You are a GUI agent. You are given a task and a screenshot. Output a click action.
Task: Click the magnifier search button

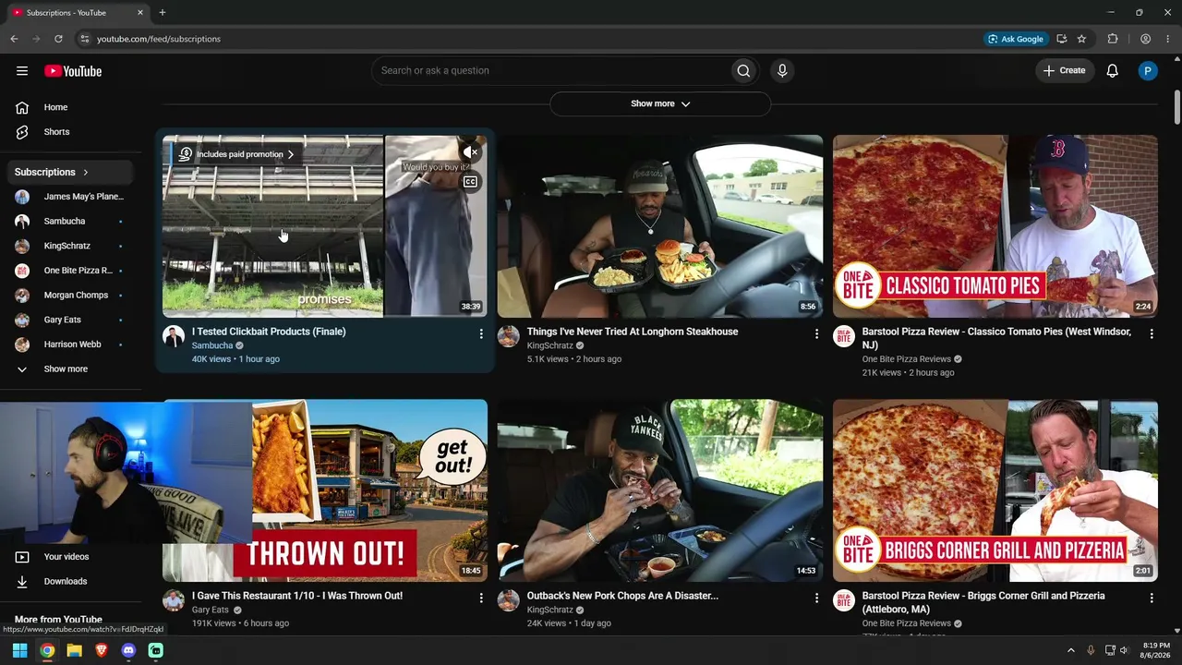point(743,70)
